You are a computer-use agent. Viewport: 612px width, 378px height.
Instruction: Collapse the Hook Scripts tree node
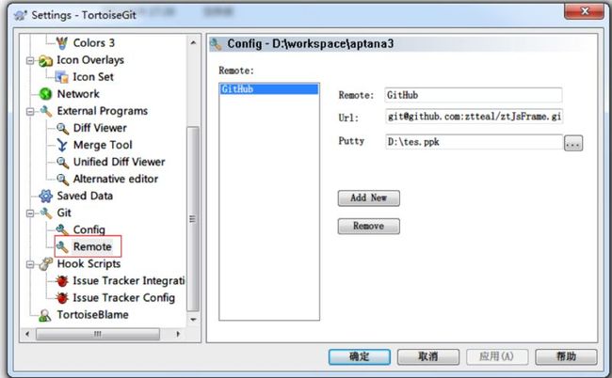[30, 264]
